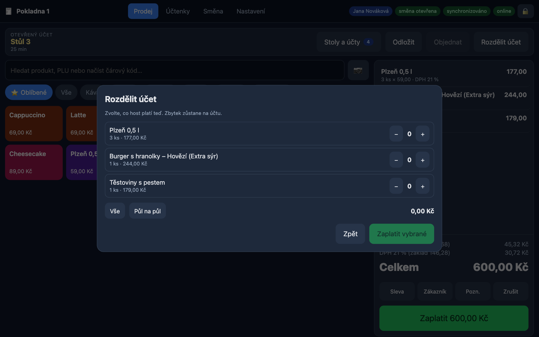This screenshot has height=337, width=539.
Task: Add one Těstoviny s pestem with plus
Action: click(422, 186)
